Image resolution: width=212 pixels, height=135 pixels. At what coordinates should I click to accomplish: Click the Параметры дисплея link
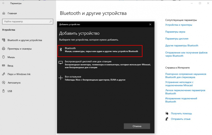177,39
